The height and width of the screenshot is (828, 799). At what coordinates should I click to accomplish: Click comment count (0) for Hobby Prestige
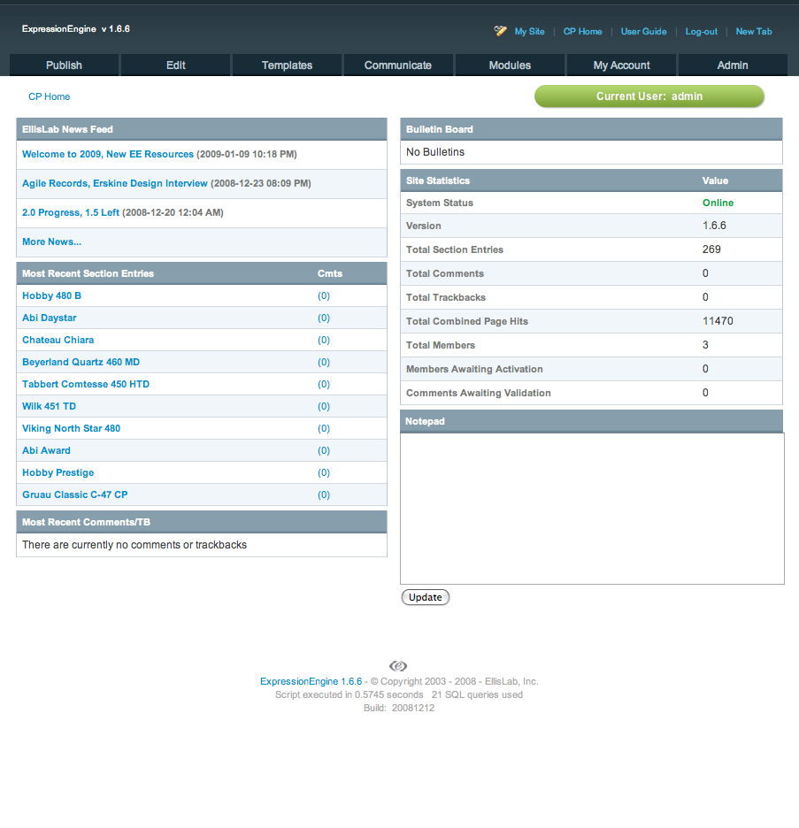[324, 472]
